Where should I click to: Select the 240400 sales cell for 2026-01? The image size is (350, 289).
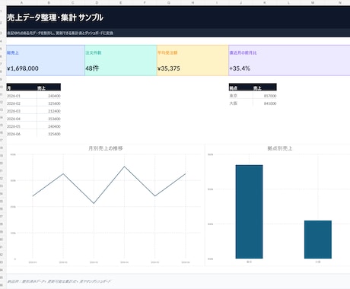tap(49, 96)
